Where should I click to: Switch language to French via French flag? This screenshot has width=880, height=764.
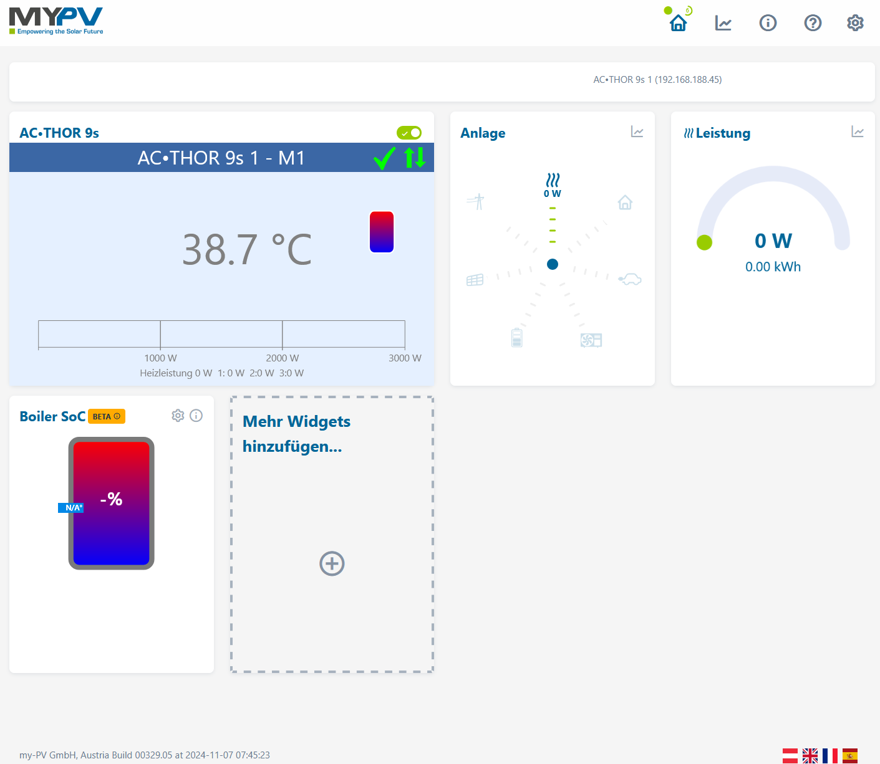[x=830, y=756]
